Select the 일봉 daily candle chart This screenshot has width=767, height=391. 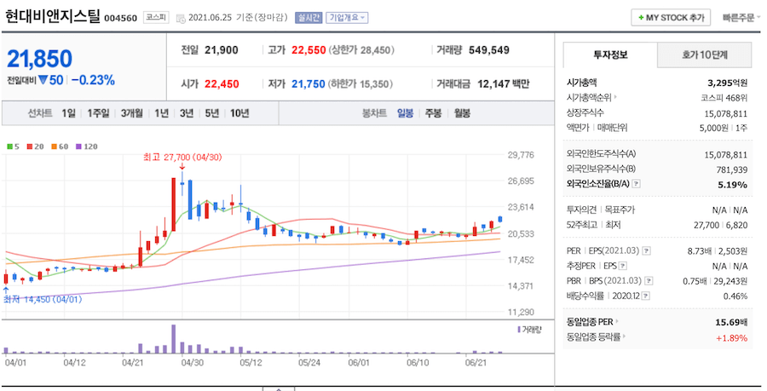click(x=405, y=113)
